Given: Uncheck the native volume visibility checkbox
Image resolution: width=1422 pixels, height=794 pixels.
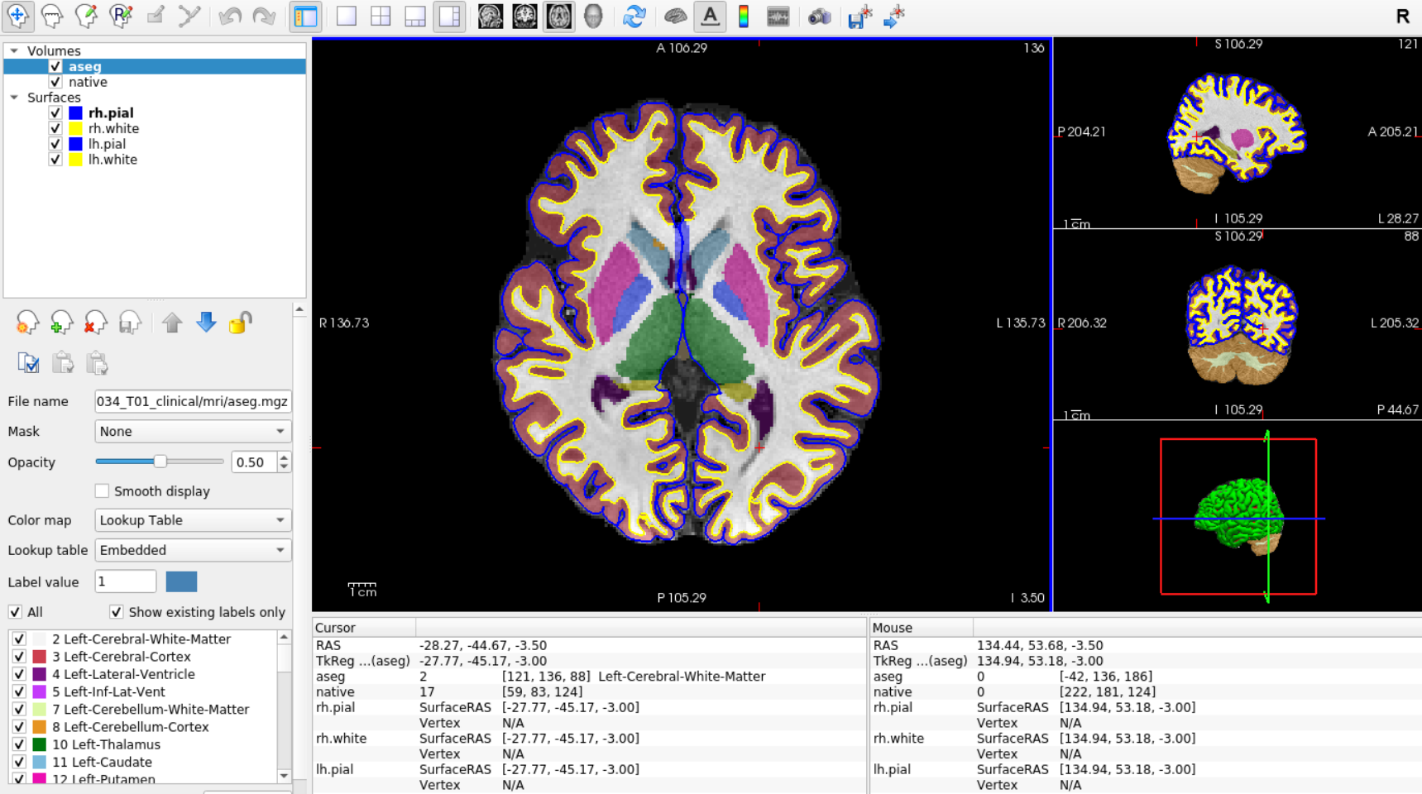Looking at the screenshot, I should [x=55, y=82].
